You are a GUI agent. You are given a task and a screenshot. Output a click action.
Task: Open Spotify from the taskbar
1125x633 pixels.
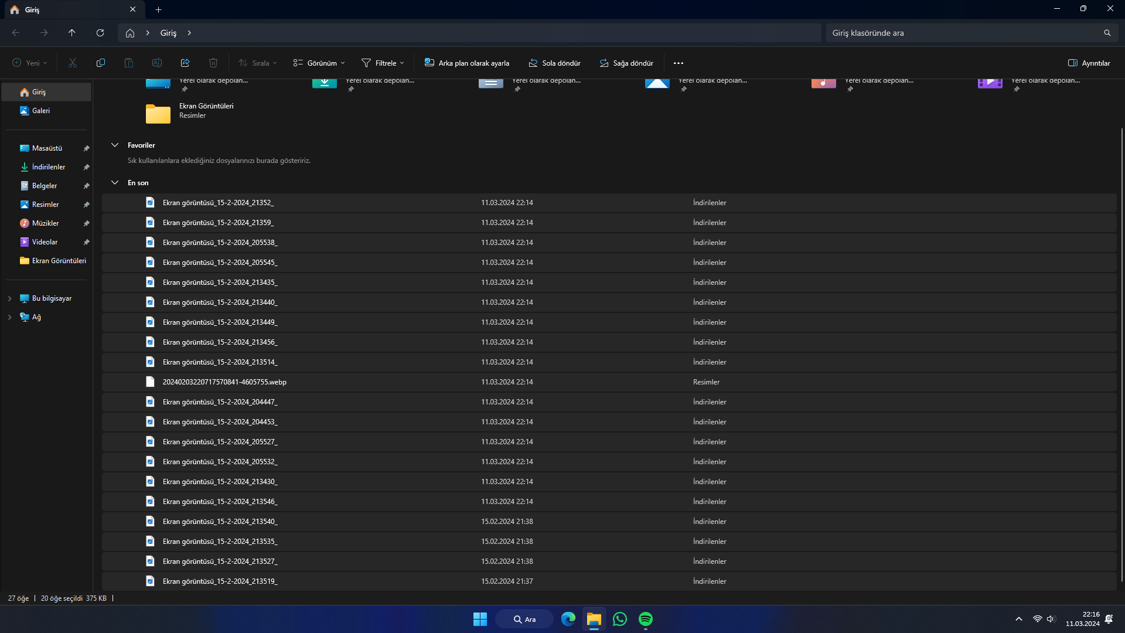pos(646,619)
